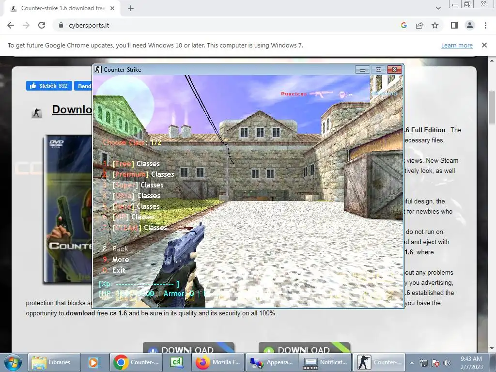Image resolution: width=496 pixels, height=372 pixels.
Task: Open the network tray icon
Action: (423, 363)
